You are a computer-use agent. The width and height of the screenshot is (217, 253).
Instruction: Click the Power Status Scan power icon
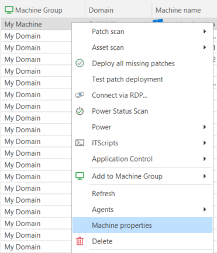pyautogui.click(x=80, y=111)
